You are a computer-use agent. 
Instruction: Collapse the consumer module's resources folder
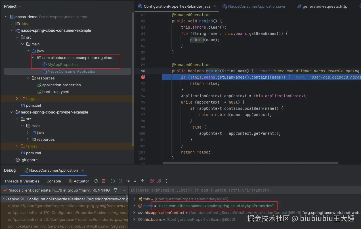point(28,78)
